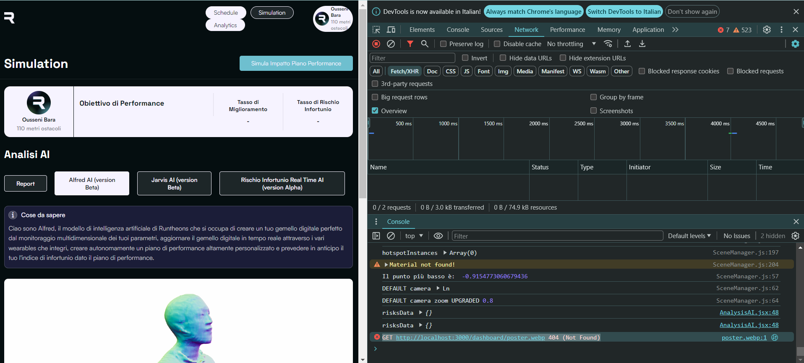Enable Preserve log checkbox
Screen dimensions: 804x363
[x=443, y=44]
